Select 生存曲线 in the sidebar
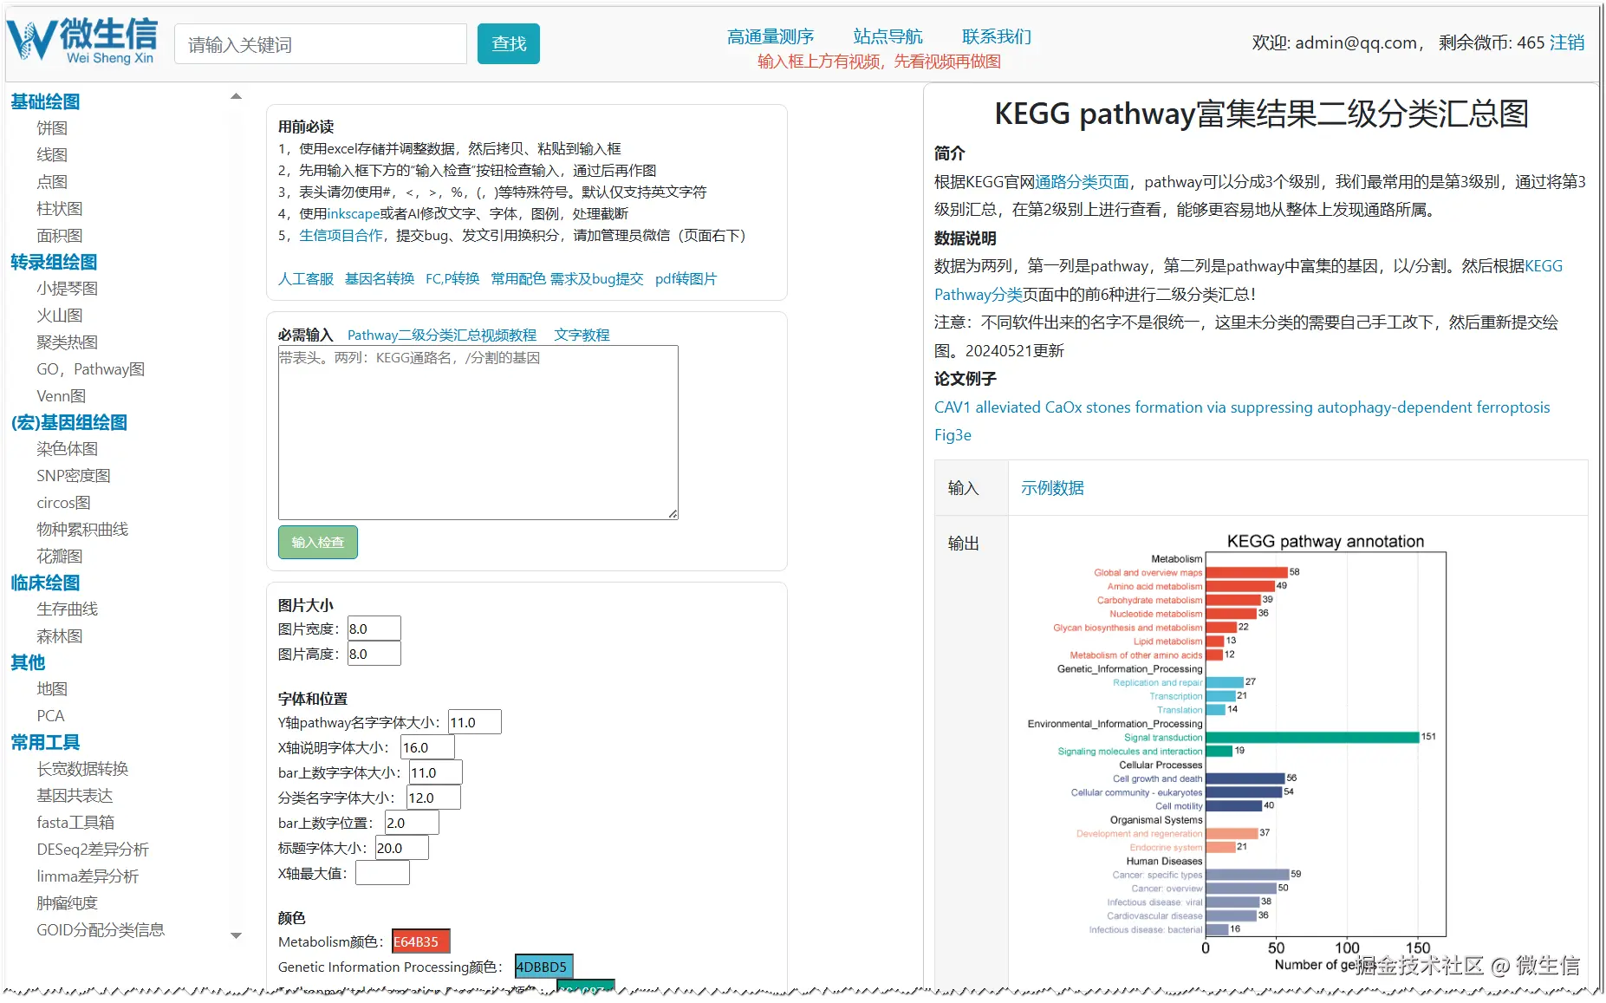This screenshot has height=1003, width=1606. 68,609
